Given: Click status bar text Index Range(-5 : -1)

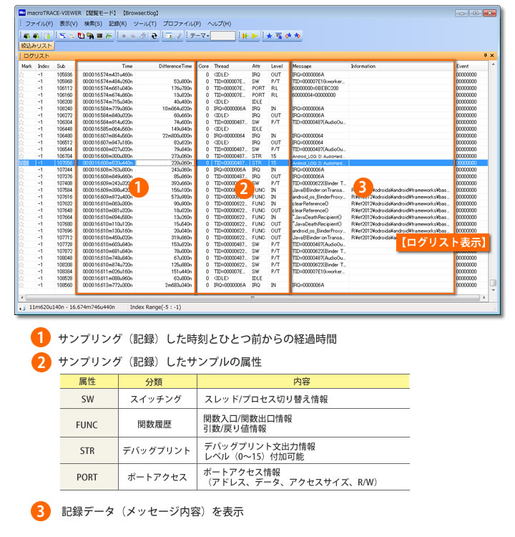Looking at the screenshot, I should coord(155,307).
